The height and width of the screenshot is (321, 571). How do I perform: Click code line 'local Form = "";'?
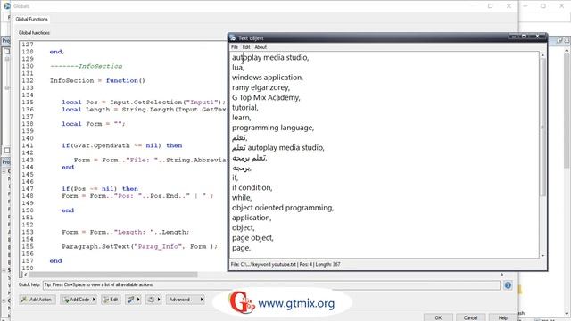pyautogui.click(x=93, y=124)
